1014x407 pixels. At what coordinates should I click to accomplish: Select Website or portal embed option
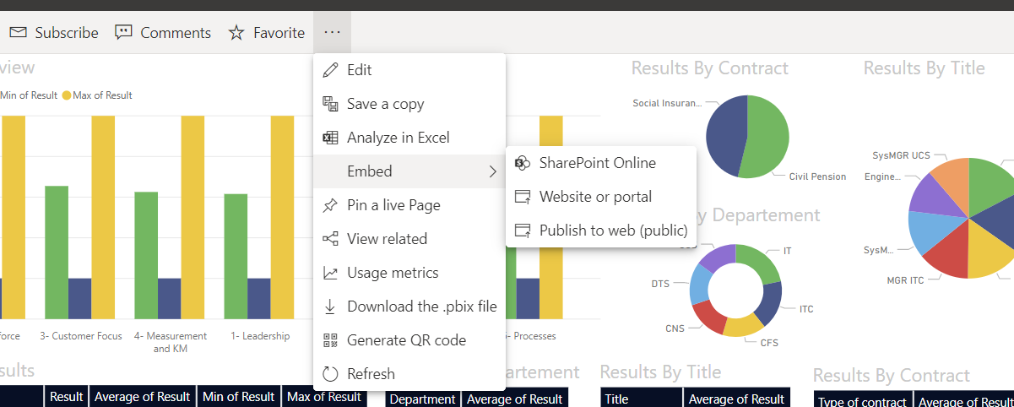pos(595,197)
